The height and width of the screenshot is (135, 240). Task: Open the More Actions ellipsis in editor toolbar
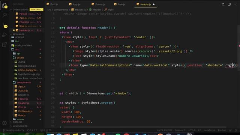point(235,4)
